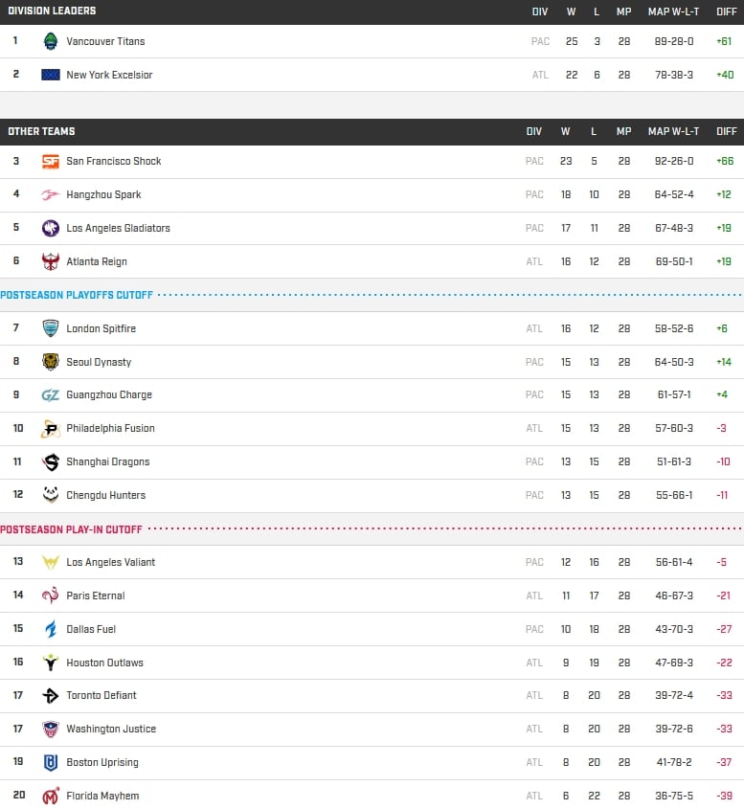This screenshot has width=744, height=809.
Task: Click the Vancouver Titans team logo
Action: [x=51, y=41]
